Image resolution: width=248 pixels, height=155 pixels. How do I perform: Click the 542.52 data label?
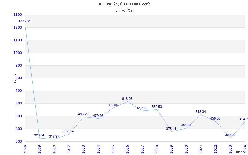click(142, 108)
